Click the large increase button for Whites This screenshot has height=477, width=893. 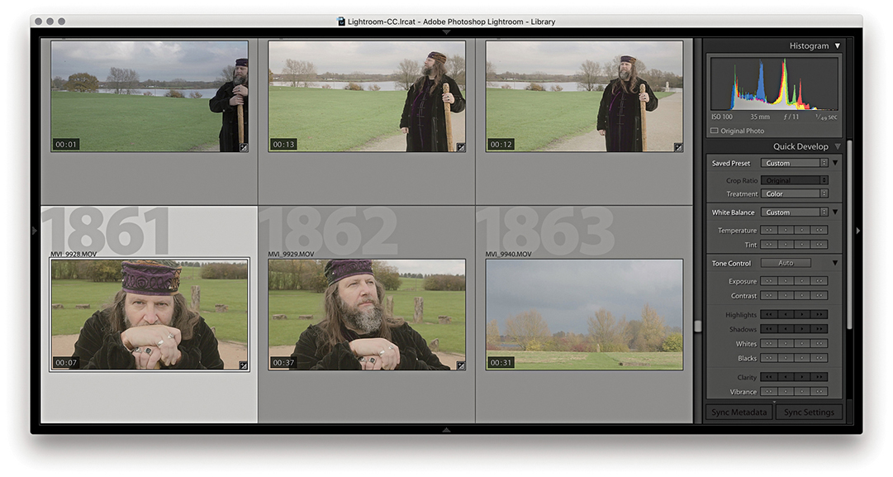coord(819,344)
